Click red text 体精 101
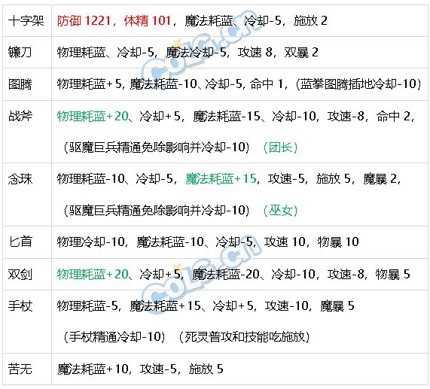 tap(148, 21)
